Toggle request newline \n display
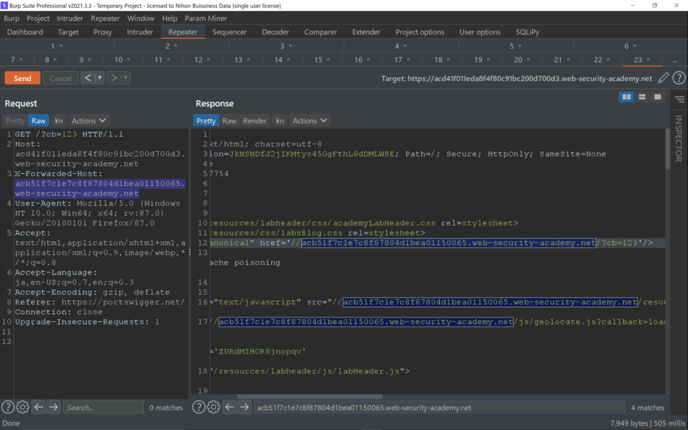Image resolution: width=688 pixels, height=430 pixels. (58, 120)
